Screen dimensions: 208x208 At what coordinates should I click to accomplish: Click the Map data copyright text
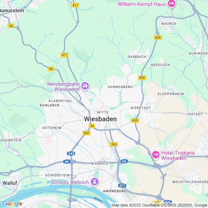[159, 205]
